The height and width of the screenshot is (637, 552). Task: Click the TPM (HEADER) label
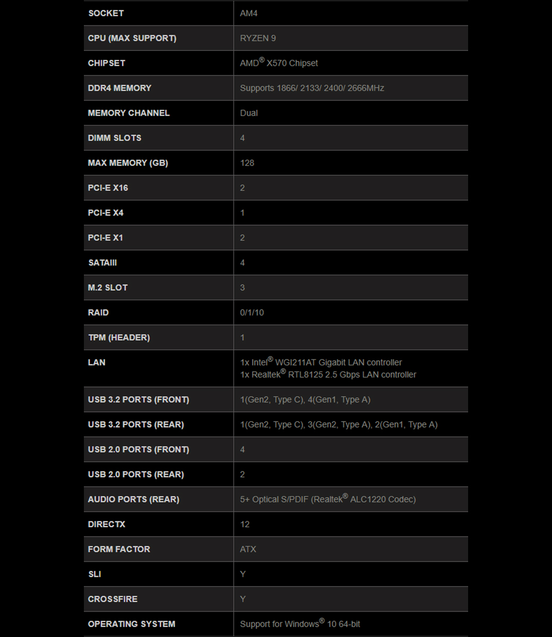[119, 338]
